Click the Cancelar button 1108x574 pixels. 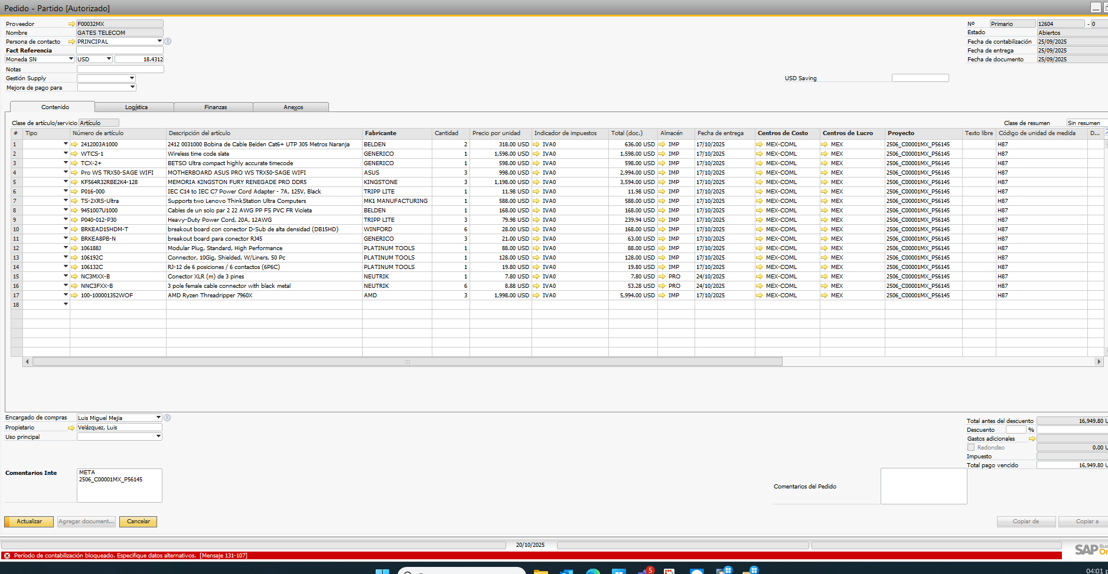[x=138, y=521]
